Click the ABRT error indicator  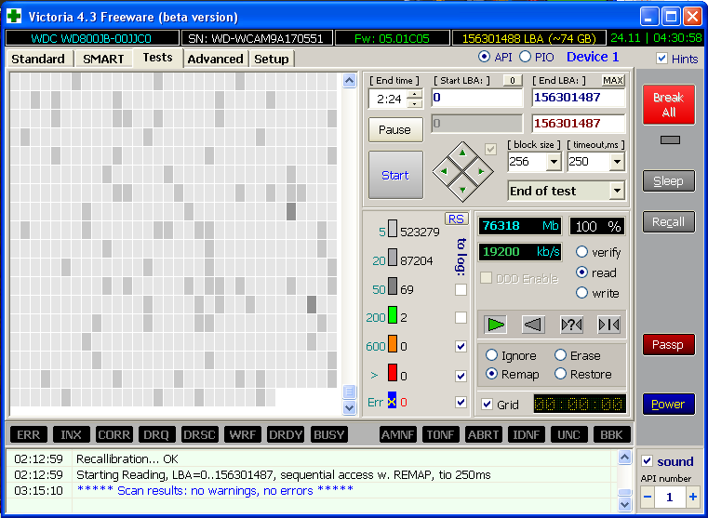483,434
